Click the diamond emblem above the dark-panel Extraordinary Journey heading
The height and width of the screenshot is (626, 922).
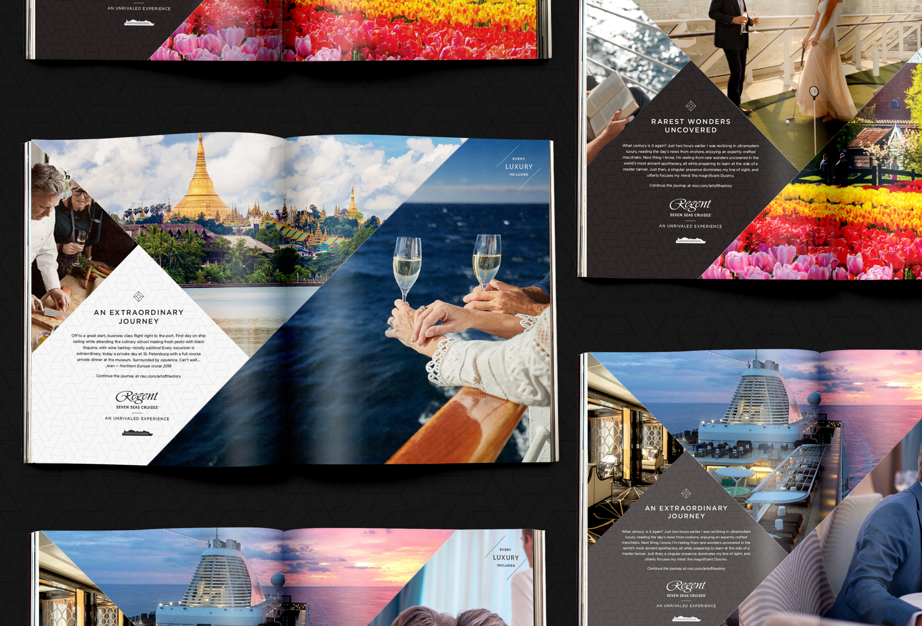pos(686,493)
